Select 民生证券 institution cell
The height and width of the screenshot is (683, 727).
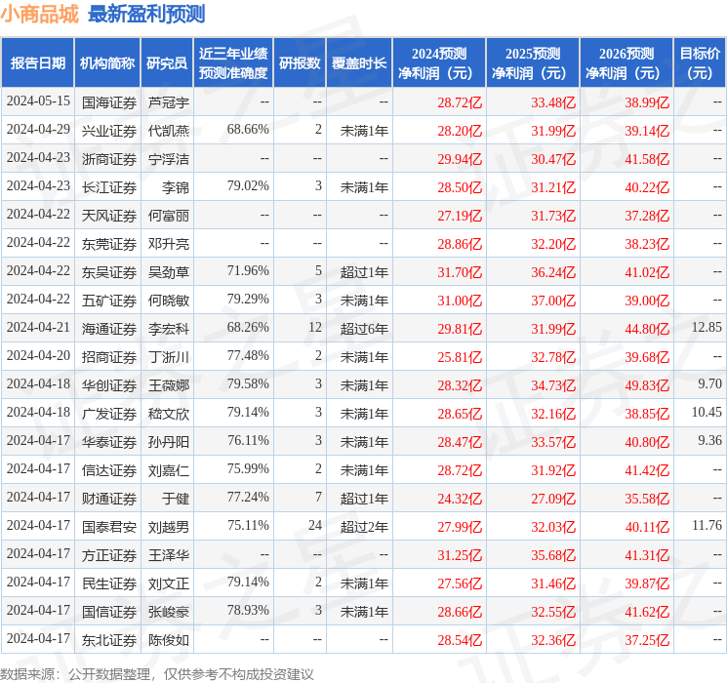click(x=109, y=583)
